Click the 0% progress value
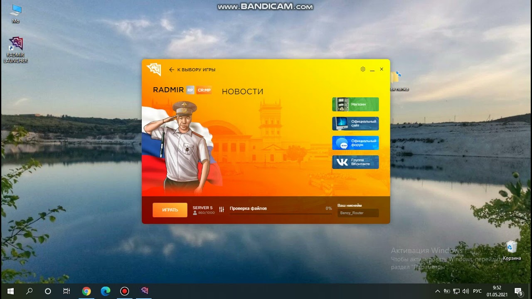Image resolution: width=532 pixels, height=299 pixels. coord(329,208)
